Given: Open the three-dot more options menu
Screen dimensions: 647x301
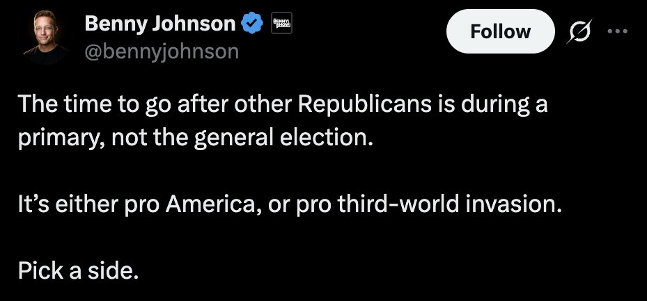Looking at the screenshot, I should (x=618, y=31).
